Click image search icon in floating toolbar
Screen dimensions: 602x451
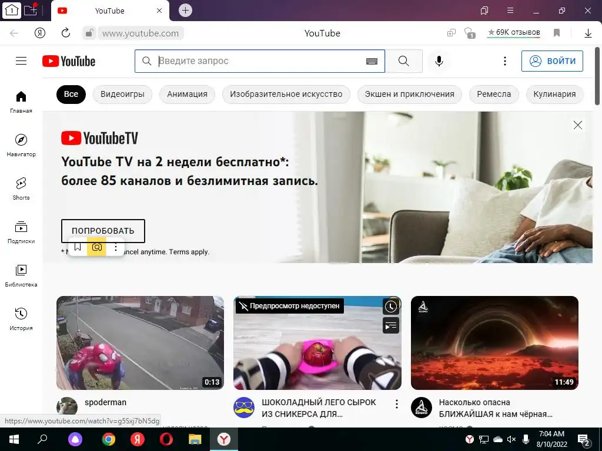point(97,247)
